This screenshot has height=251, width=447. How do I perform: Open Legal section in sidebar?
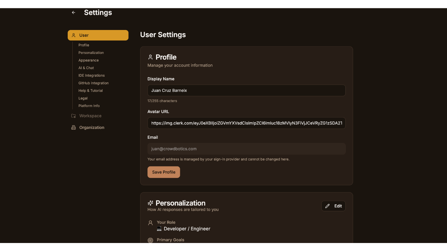pos(83,98)
